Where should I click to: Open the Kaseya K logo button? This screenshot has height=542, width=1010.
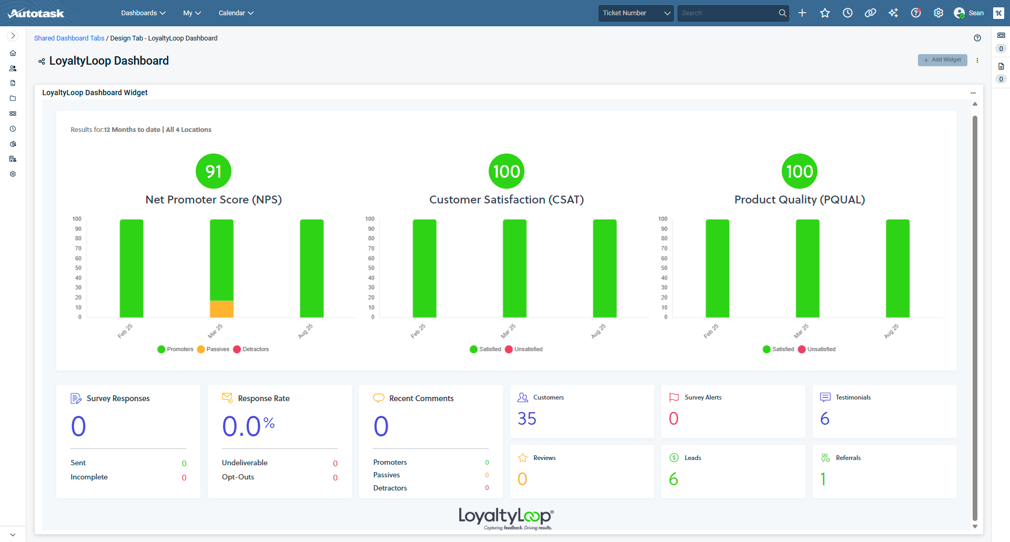click(x=998, y=13)
